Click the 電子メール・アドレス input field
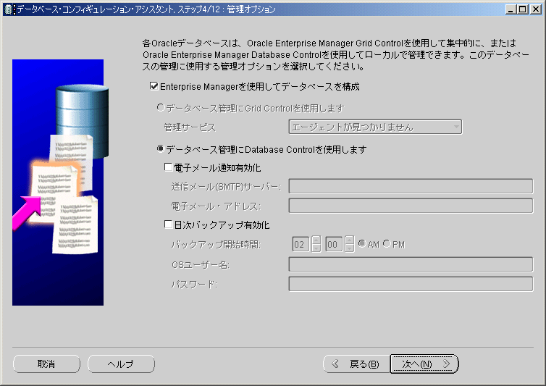This screenshot has height=386, width=546. click(411, 206)
